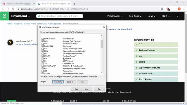Open DIGITAL PHOTO SOFTWARE breadcrumb
The image size is (187, 105).
[35, 24]
